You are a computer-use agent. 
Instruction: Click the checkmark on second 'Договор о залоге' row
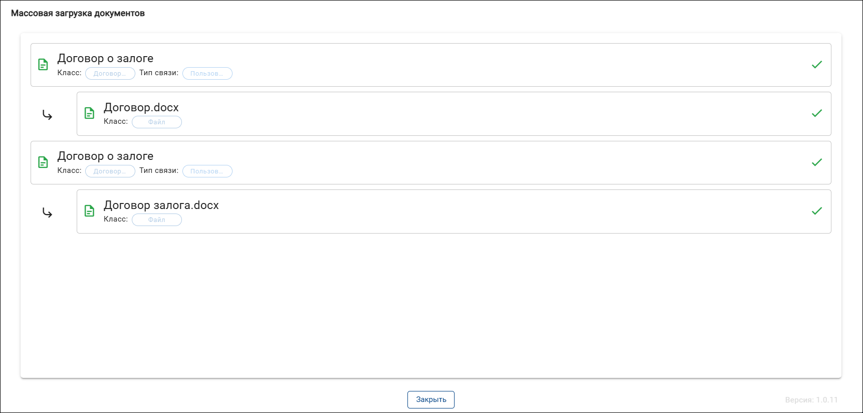817,162
